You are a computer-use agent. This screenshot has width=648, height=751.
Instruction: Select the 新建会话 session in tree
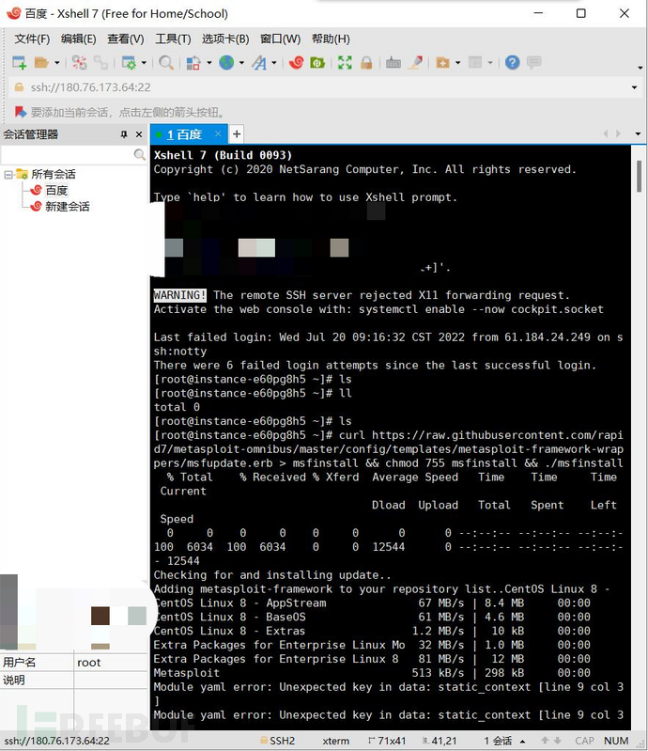pyautogui.click(x=67, y=207)
